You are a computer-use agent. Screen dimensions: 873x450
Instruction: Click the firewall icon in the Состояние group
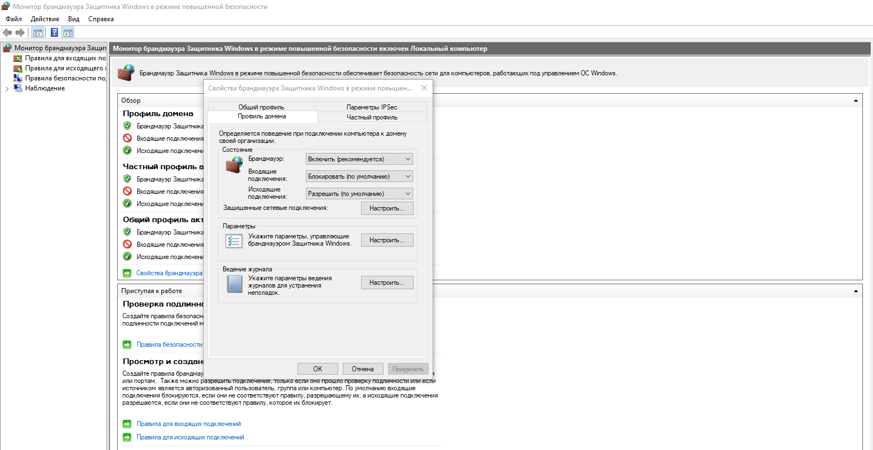(234, 165)
